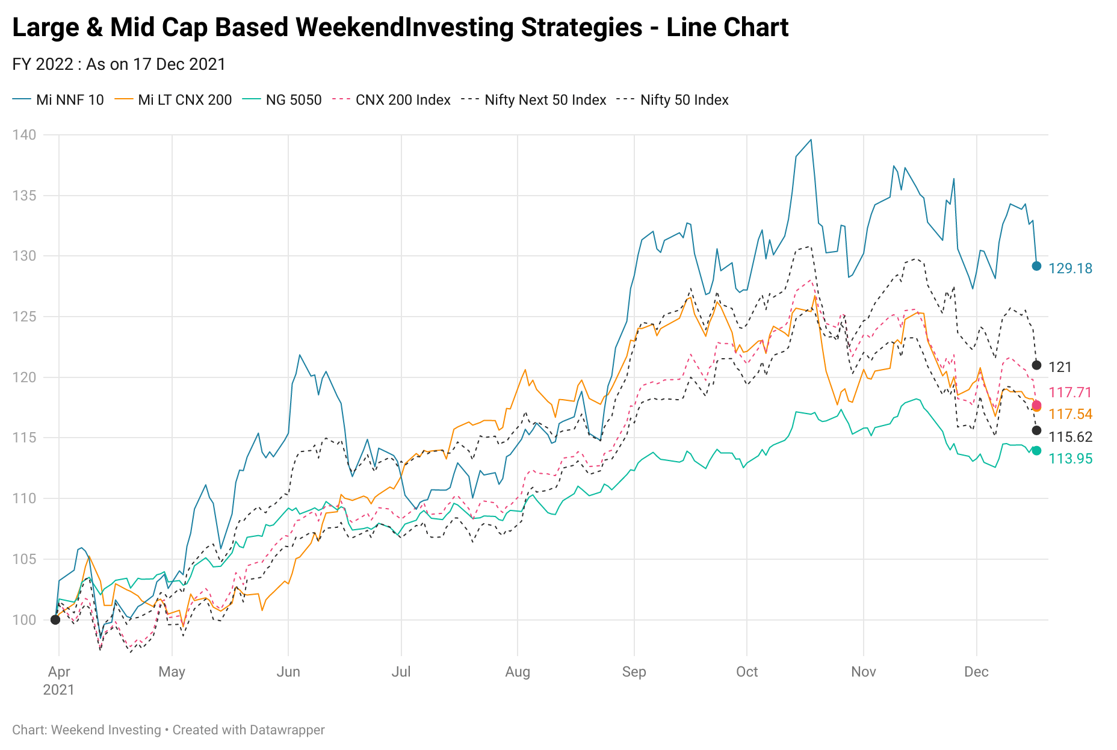Click the teal endpoint dot at 113.95
The height and width of the screenshot is (750, 1117).
1036,450
